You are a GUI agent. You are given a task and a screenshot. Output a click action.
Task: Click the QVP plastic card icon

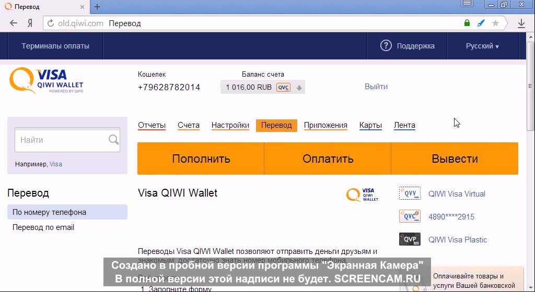click(410, 239)
